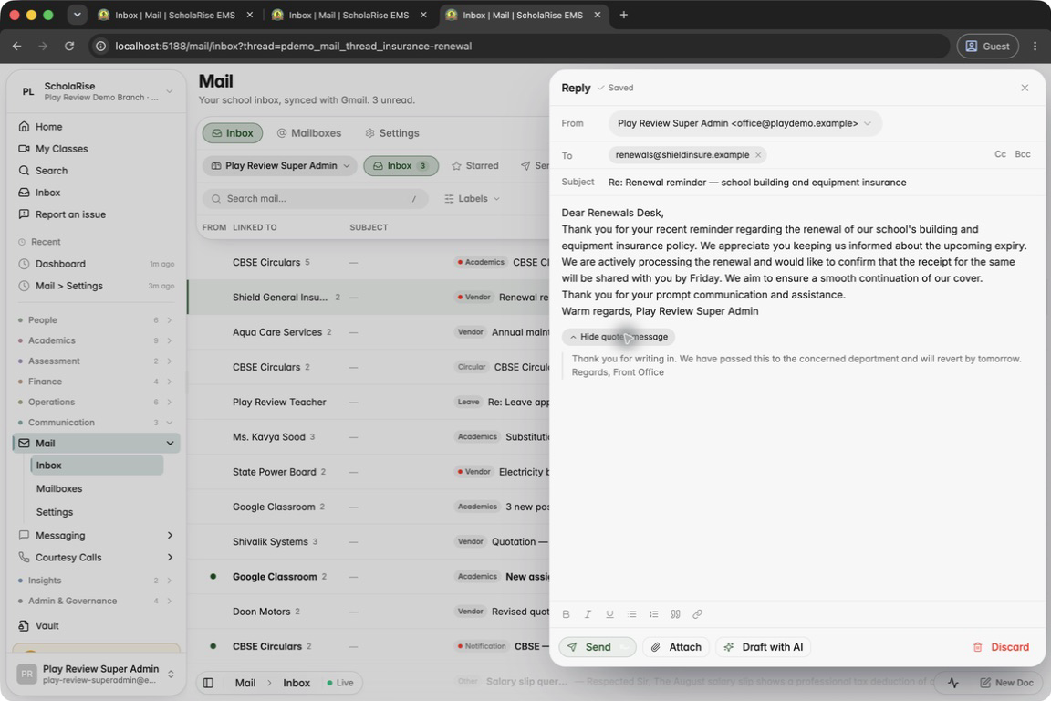Toggle sidebar panel icon in breadcrumb bar
This screenshot has width=1051, height=701.
tap(208, 683)
